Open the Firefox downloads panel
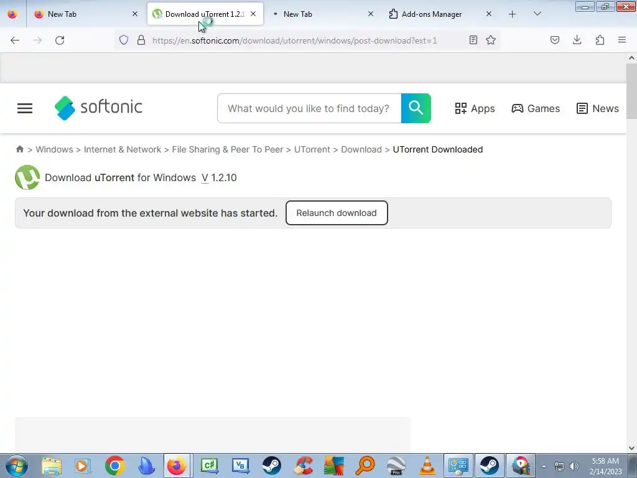The width and height of the screenshot is (637, 478). point(577,40)
